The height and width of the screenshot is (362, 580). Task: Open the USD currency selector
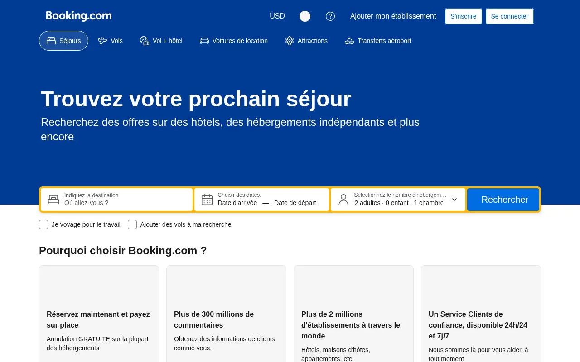277,16
